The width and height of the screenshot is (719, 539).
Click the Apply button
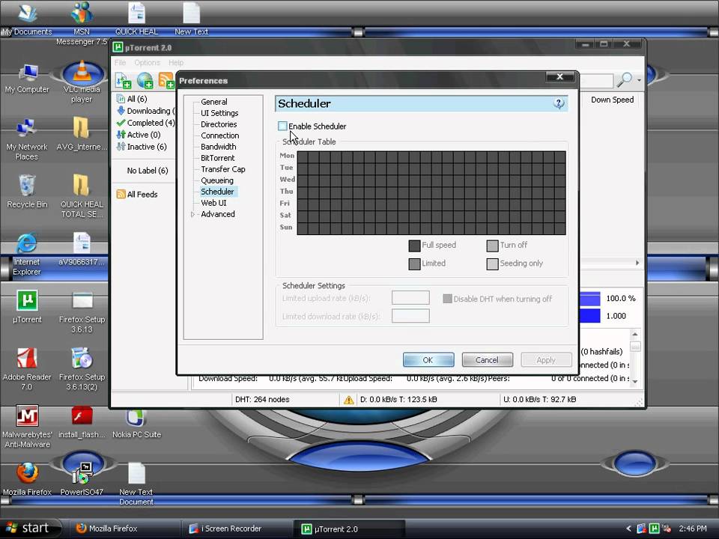[546, 360]
